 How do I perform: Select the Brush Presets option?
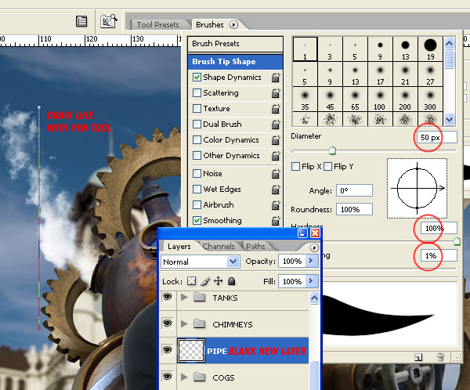pyautogui.click(x=235, y=44)
